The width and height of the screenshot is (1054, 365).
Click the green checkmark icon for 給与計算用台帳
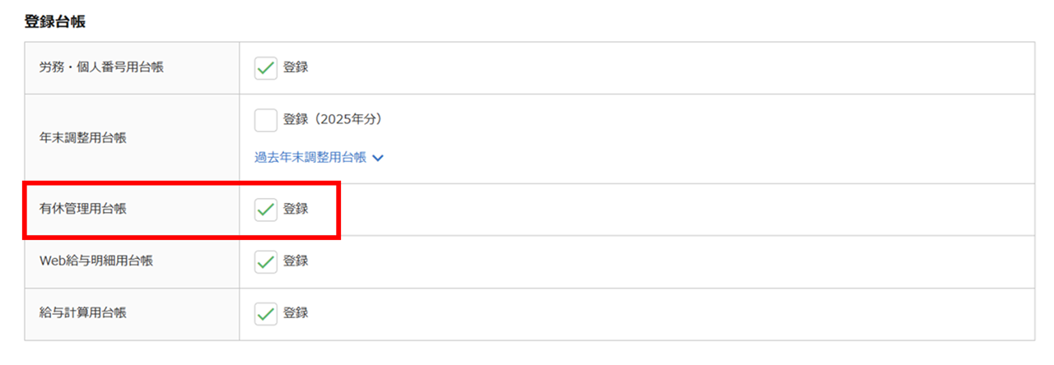pyautogui.click(x=266, y=314)
